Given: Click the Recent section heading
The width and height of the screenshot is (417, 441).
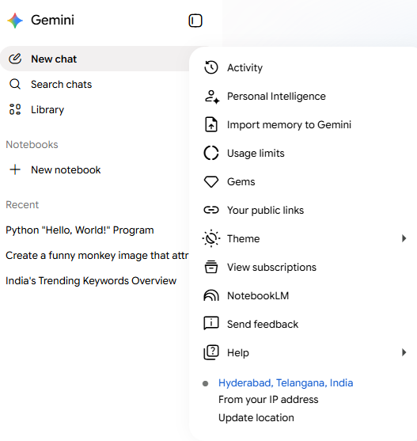Looking at the screenshot, I should (x=22, y=205).
